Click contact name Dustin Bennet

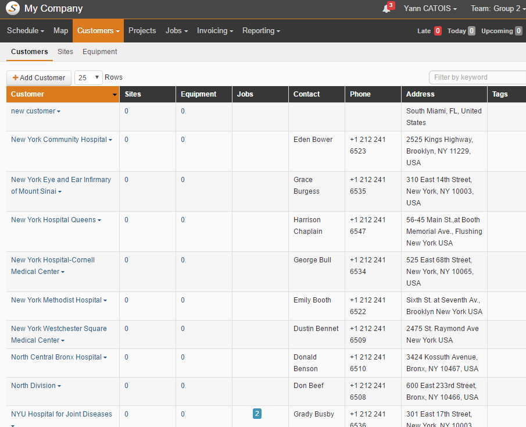[x=316, y=329]
